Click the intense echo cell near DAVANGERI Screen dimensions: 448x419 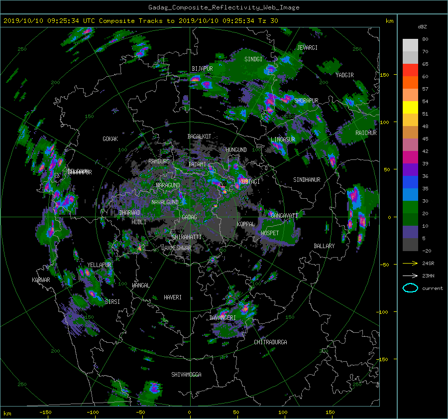pos(245,308)
